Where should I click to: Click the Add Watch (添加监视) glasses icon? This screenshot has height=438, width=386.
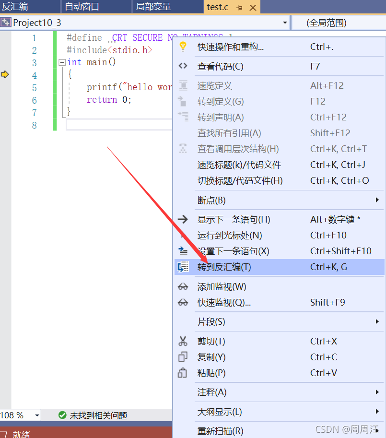pyautogui.click(x=183, y=286)
